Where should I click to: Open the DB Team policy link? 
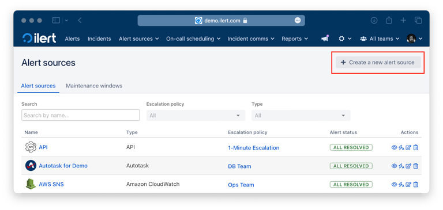(x=239, y=166)
